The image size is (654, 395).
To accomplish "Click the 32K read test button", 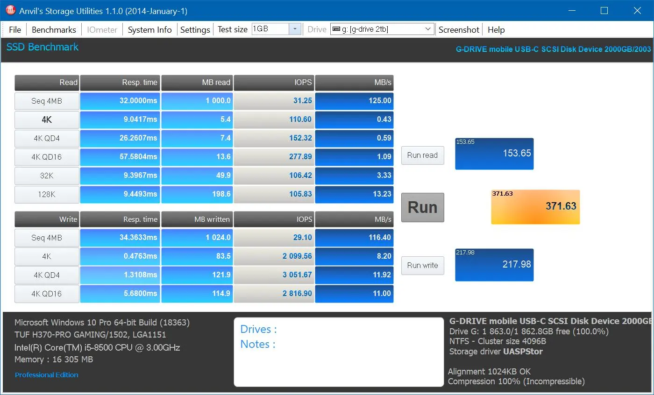I will tap(47, 176).
